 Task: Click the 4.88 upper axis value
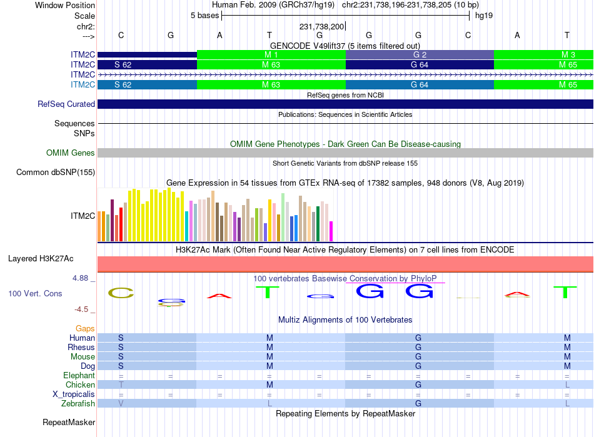pyautogui.click(x=80, y=278)
